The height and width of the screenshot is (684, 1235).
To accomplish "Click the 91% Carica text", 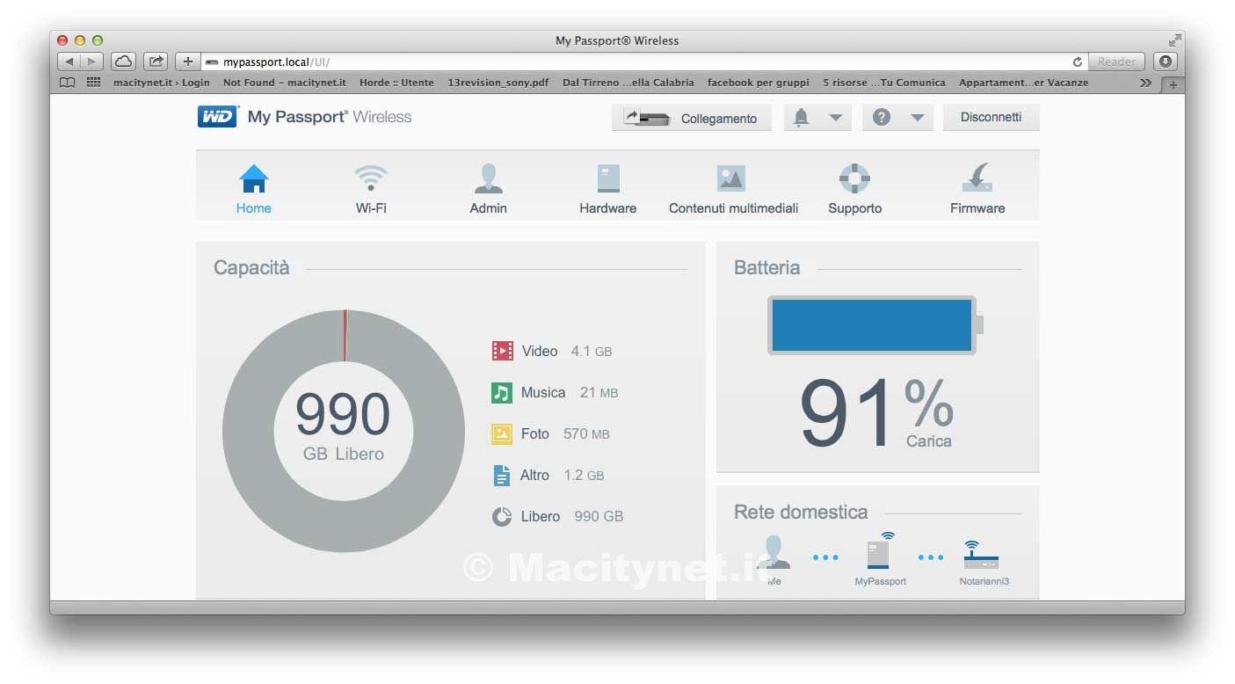I will pos(876,413).
